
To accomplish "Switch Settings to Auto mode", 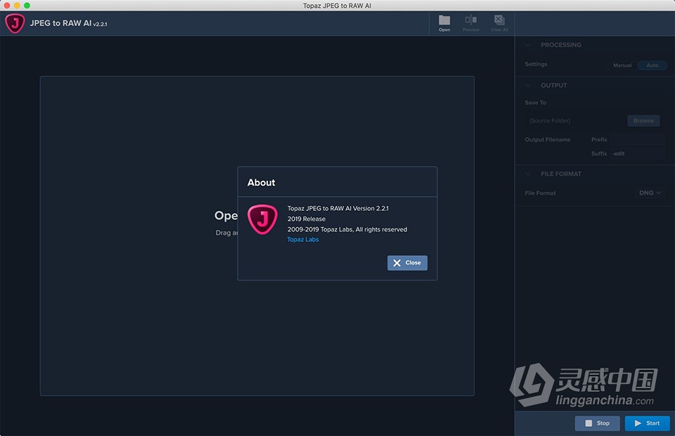I will point(652,65).
